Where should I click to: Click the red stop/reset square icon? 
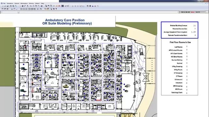coord(59,6)
